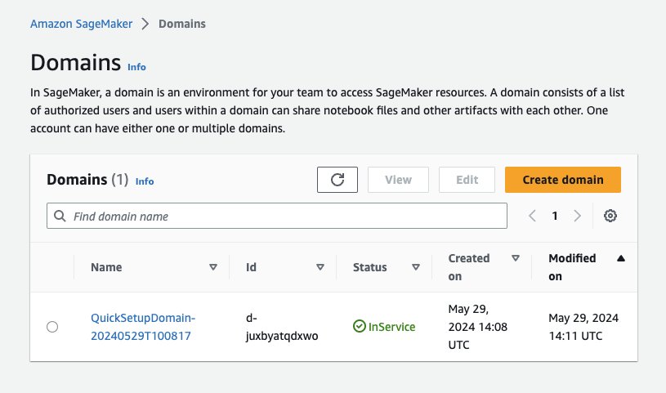Screen dimensions: 666x393
Task: Click the refresh domains icon button
Action: pyautogui.click(x=337, y=180)
